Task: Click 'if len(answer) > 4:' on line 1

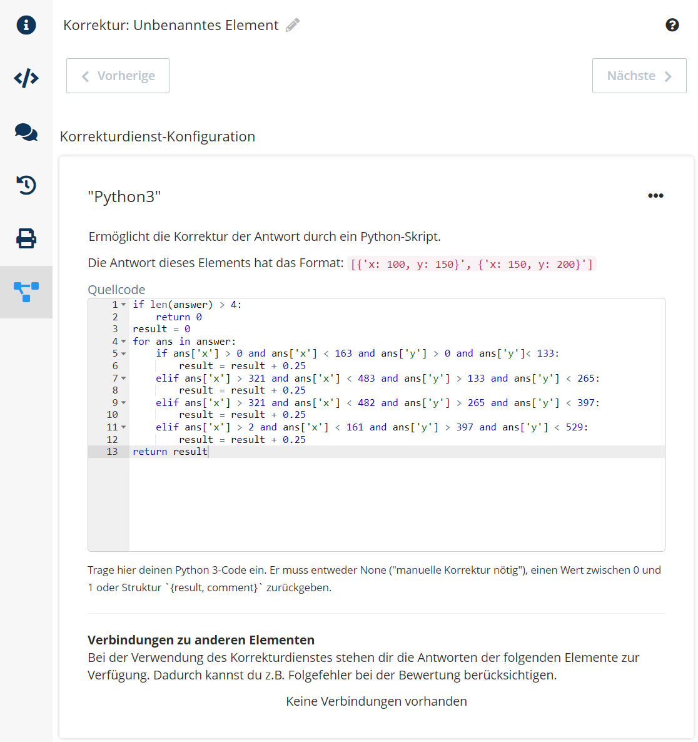Action: point(188,305)
